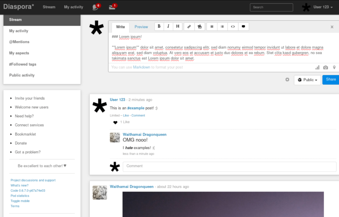Click the dragon avatar on the 22-hours-ago post

[100, 192]
